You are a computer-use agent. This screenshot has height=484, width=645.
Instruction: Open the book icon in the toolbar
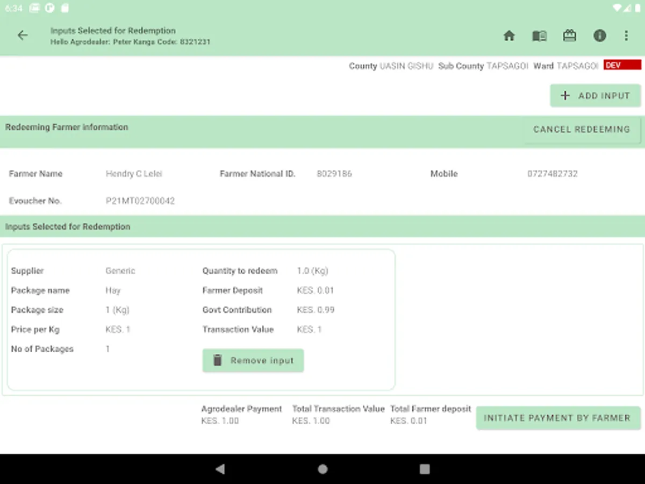(x=539, y=36)
